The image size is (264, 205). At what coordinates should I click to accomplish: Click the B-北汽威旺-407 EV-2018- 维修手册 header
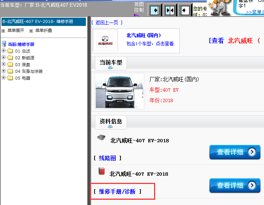coord(44,22)
